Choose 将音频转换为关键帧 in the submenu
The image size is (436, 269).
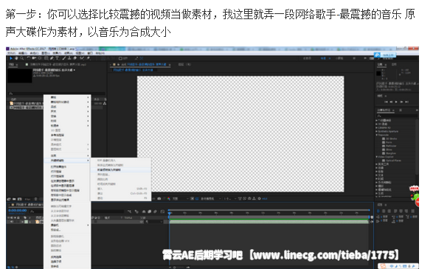120,170
